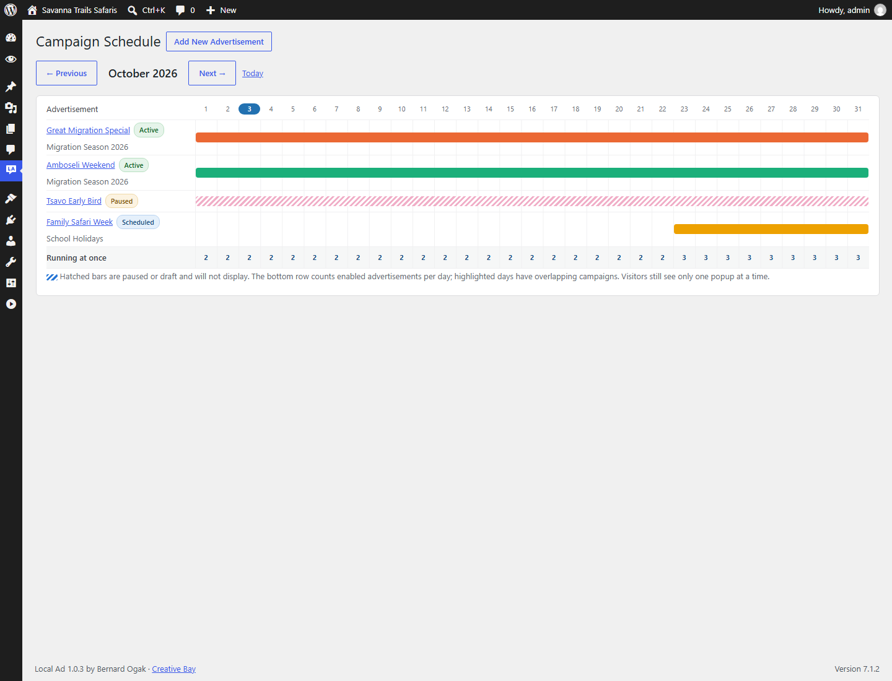The width and height of the screenshot is (892, 681).
Task: Open the Ctrl+K search command palette
Action: [146, 10]
